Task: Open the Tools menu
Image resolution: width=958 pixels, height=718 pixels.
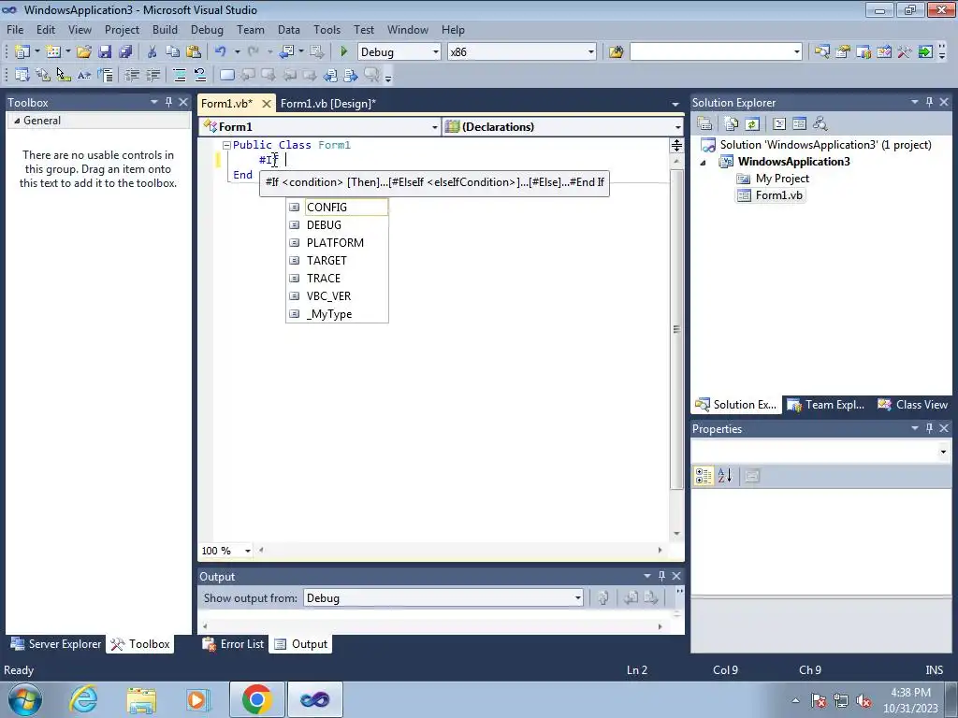Action: (x=327, y=29)
